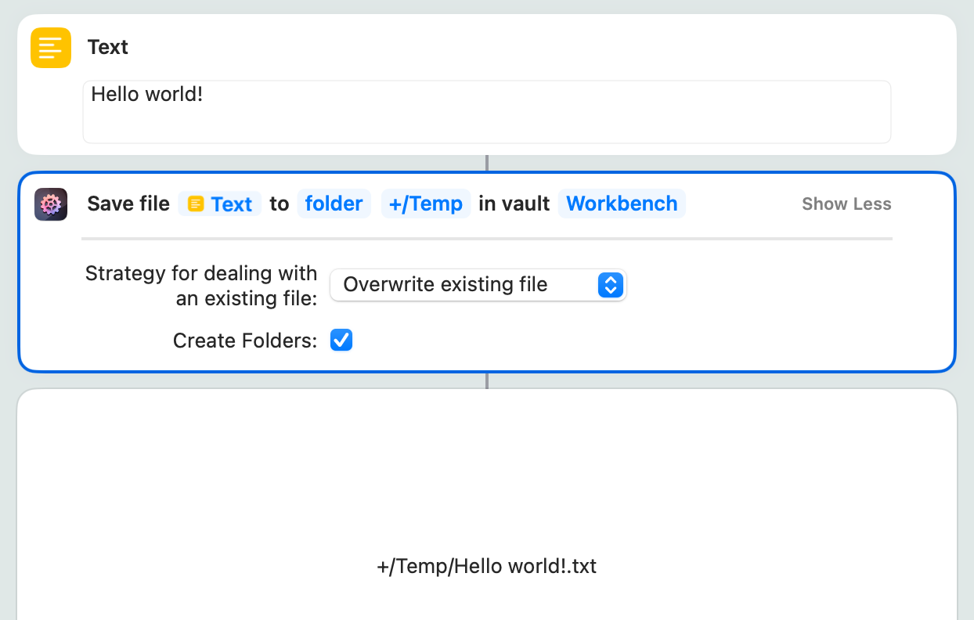The height and width of the screenshot is (620, 974).
Task: Click the Save file action name
Action: pyautogui.click(x=128, y=204)
